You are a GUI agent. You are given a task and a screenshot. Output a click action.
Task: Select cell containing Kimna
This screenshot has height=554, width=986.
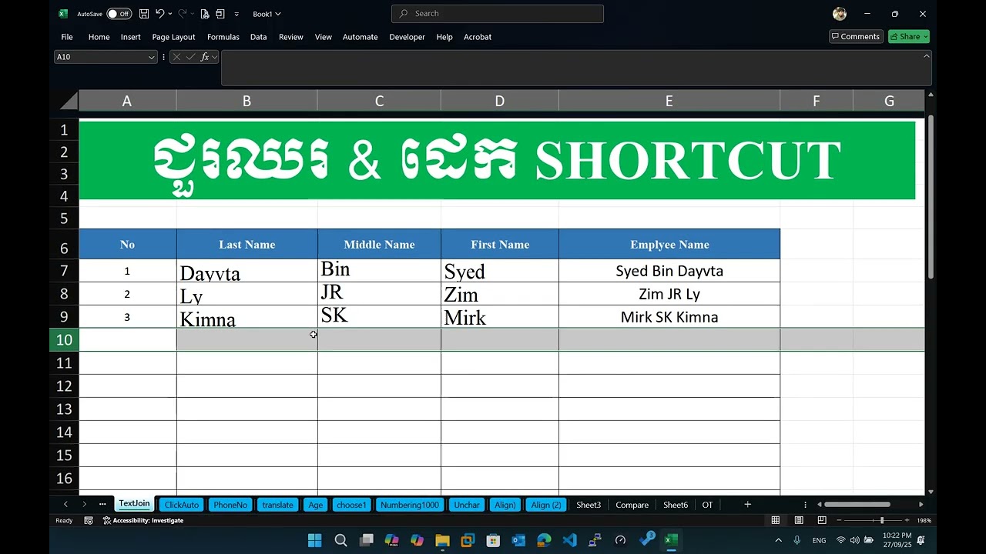pos(246,317)
